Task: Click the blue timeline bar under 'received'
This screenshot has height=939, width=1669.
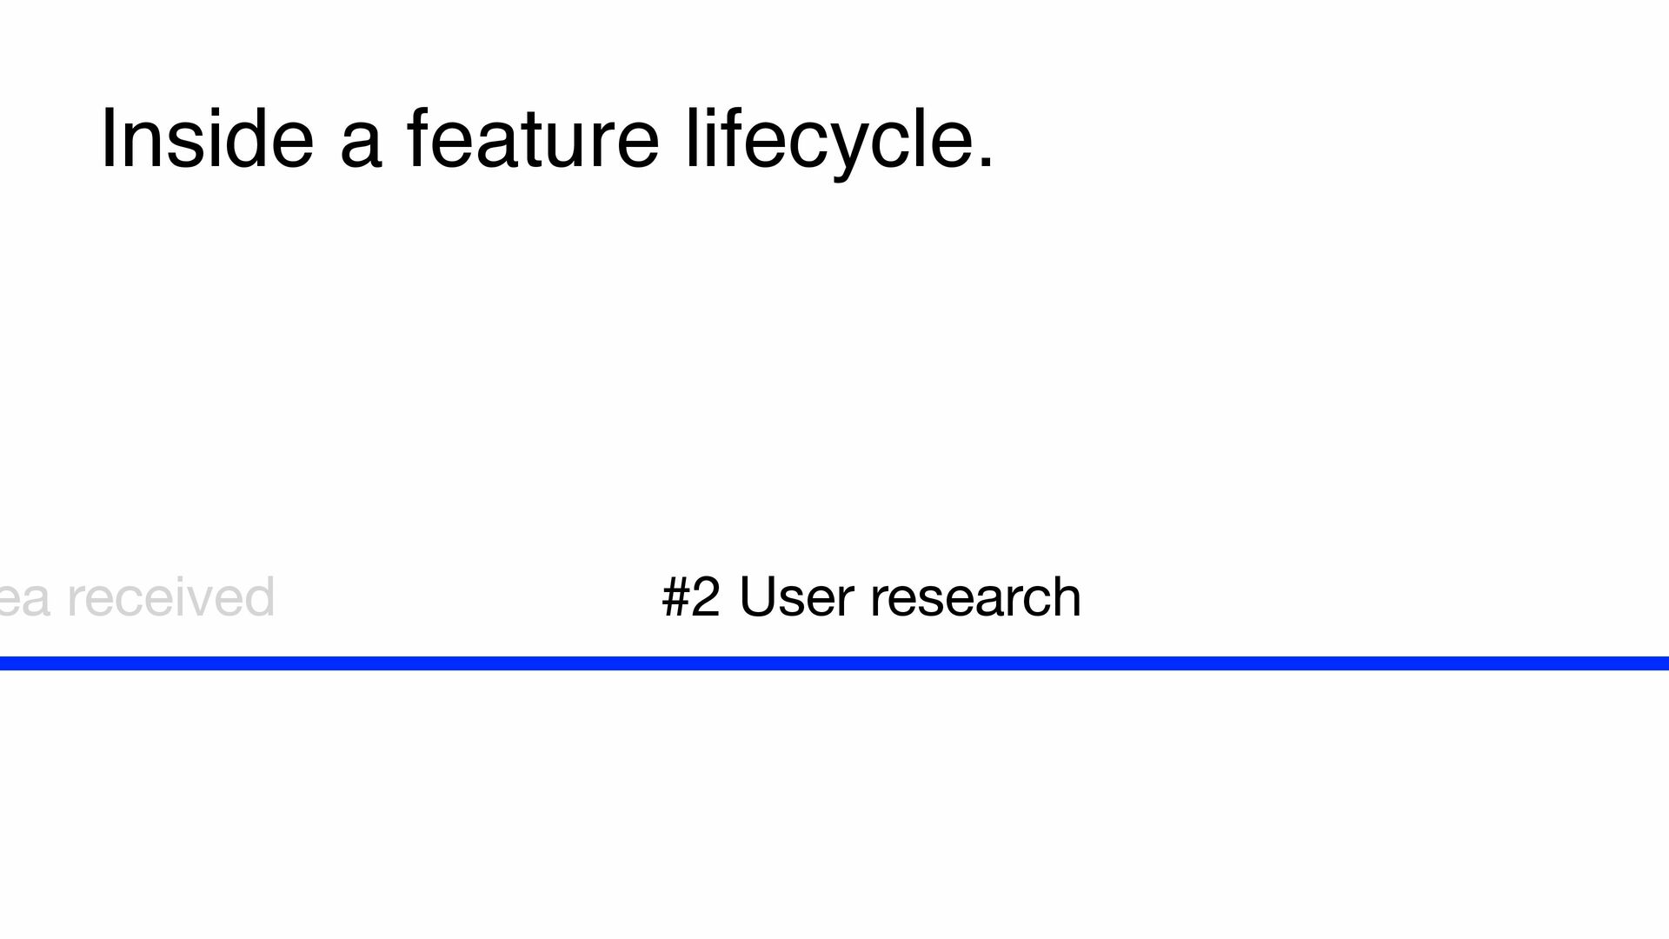Action: [x=170, y=663]
